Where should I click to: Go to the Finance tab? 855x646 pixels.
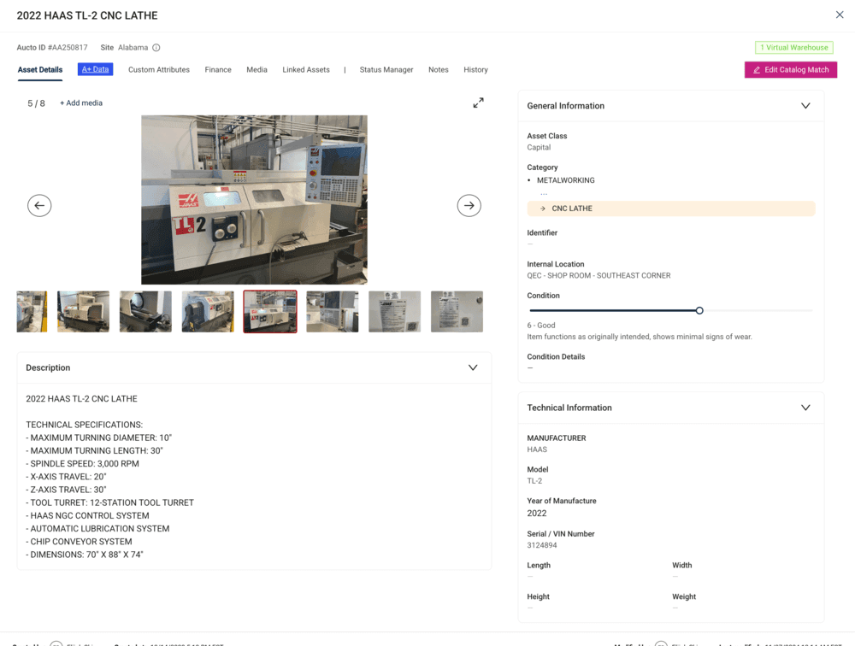tap(218, 70)
